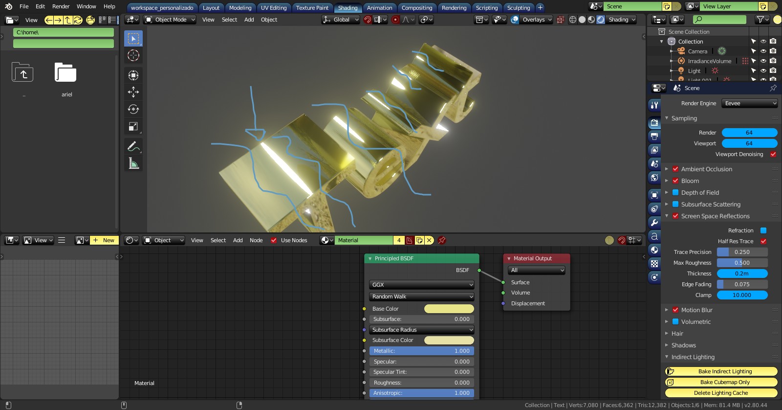This screenshot has height=410, width=782.
Task: Open the Random Walk subsurface dropdown
Action: click(422, 296)
